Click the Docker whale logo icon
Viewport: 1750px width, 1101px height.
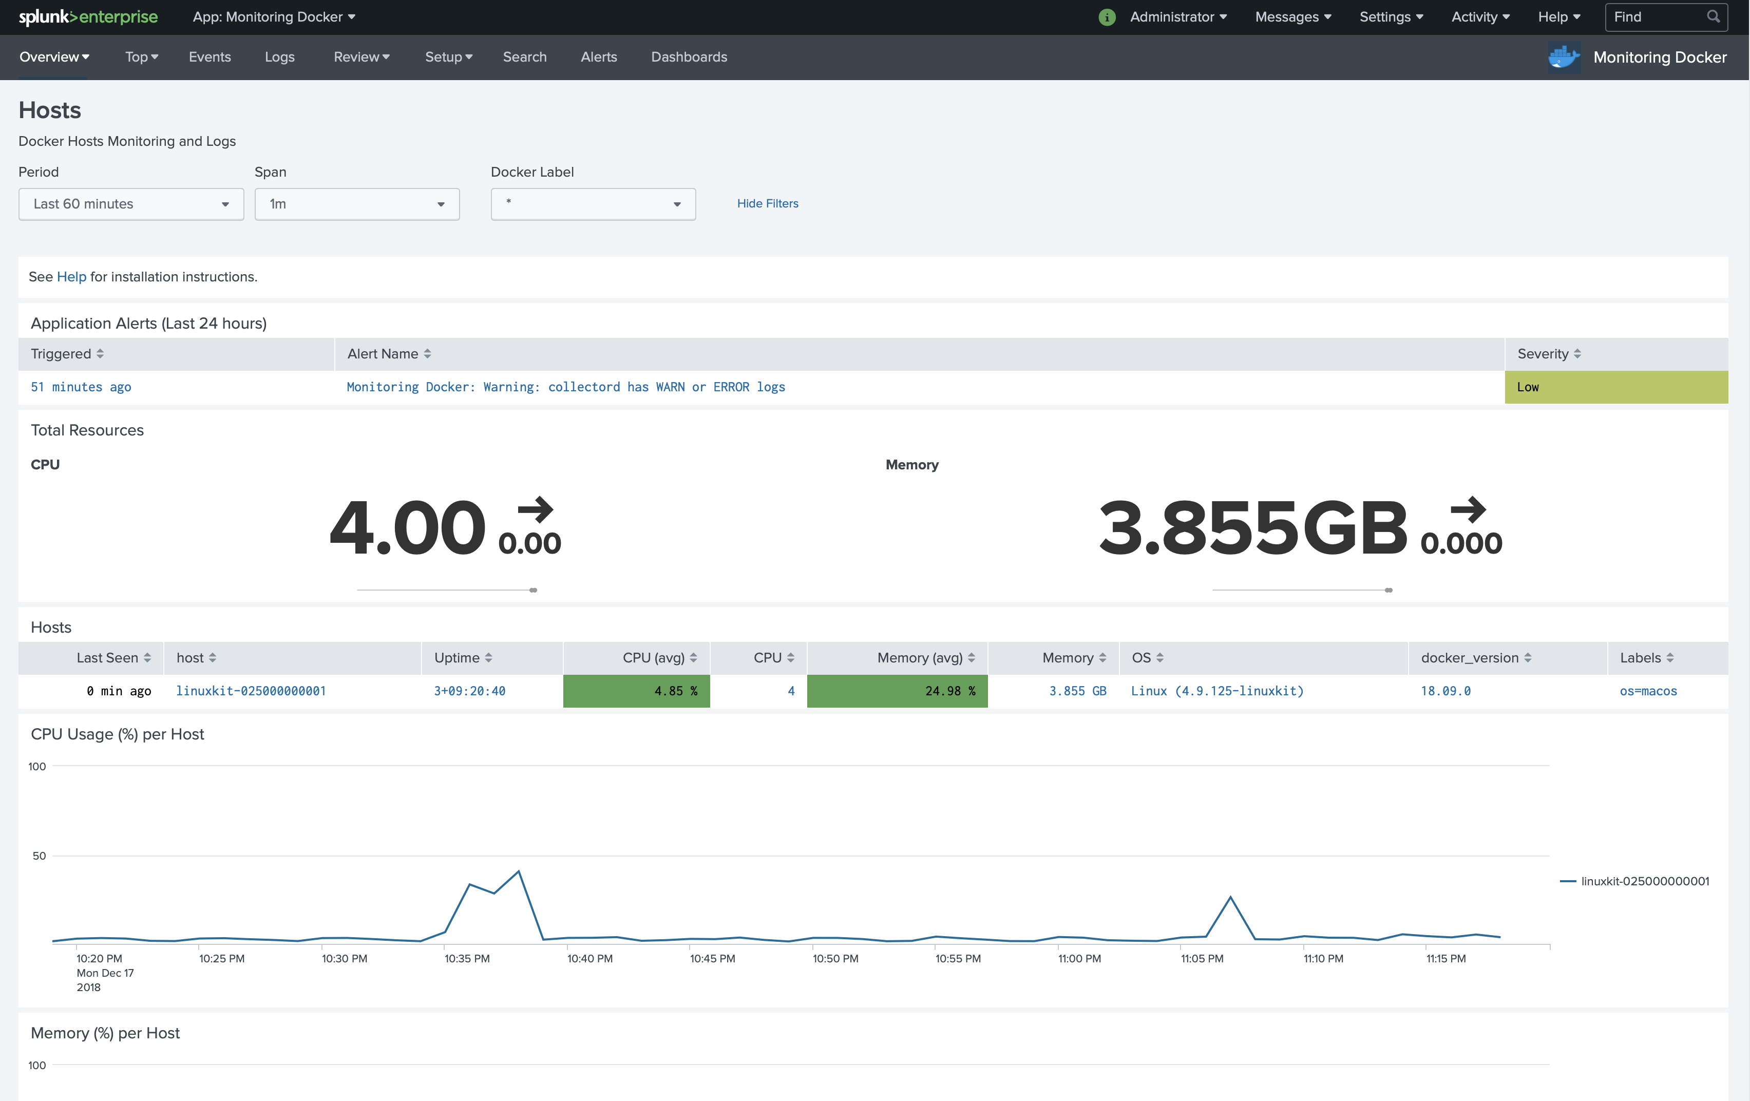click(x=1563, y=58)
